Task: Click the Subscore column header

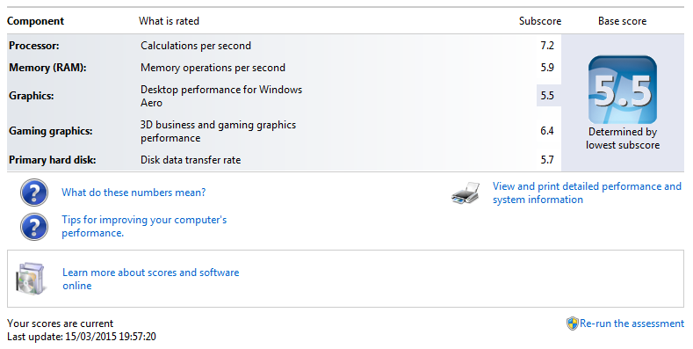Action: tap(540, 21)
